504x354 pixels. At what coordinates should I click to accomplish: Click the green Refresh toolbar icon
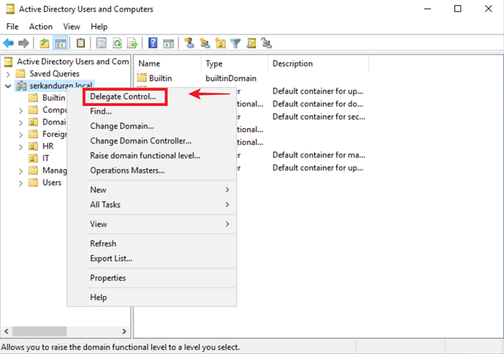117,43
